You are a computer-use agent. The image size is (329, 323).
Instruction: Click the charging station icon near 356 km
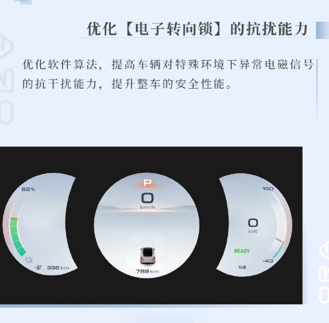pos(38,267)
